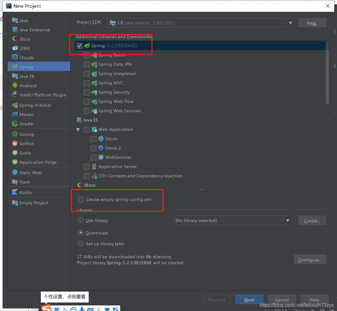Check the Spring MVC framework checkbox
The image size is (337, 311).
coord(87,83)
